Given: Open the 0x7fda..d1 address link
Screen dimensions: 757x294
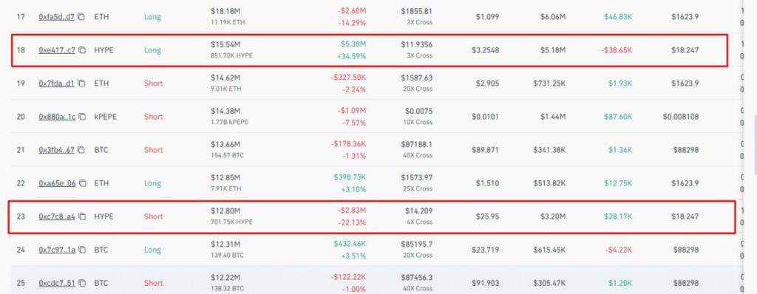Looking at the screenshot, I should coord(56,83).
